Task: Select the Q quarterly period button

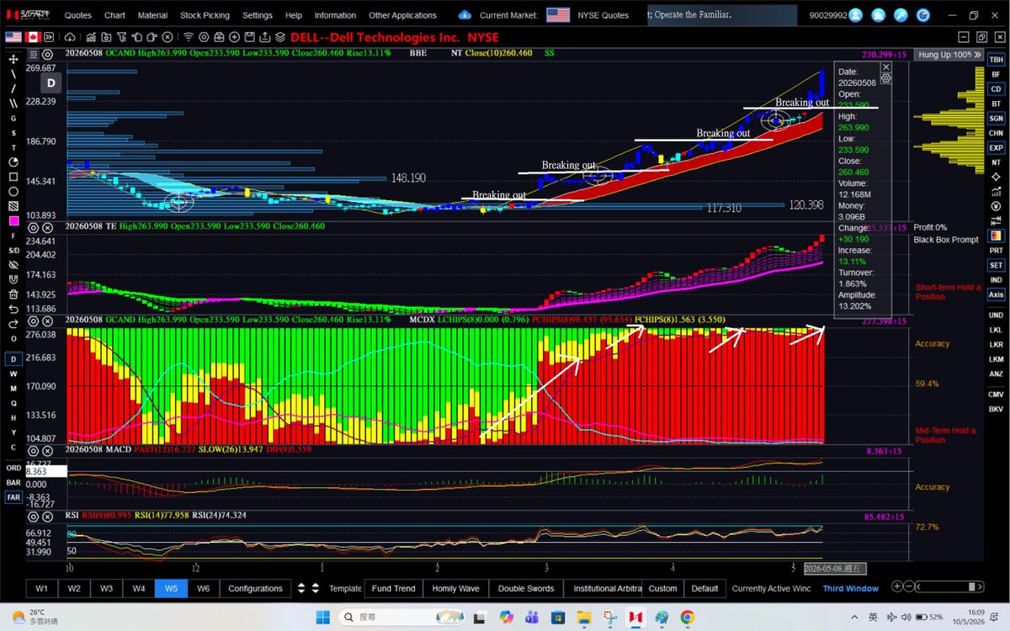Action: 13,403
